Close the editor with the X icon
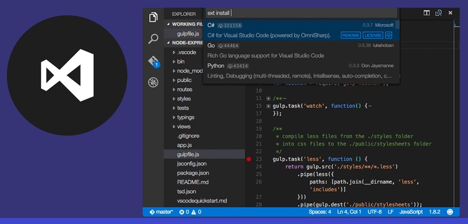Image resolution: width=468 pixels, height=224 pixels. point(450,13)
